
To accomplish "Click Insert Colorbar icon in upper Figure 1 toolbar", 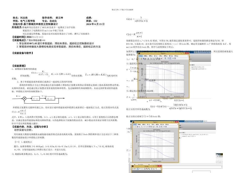I will 168,58.
